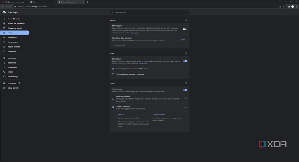Click the browser back arrow
The image size is (299, 162).
click(3, 6)
